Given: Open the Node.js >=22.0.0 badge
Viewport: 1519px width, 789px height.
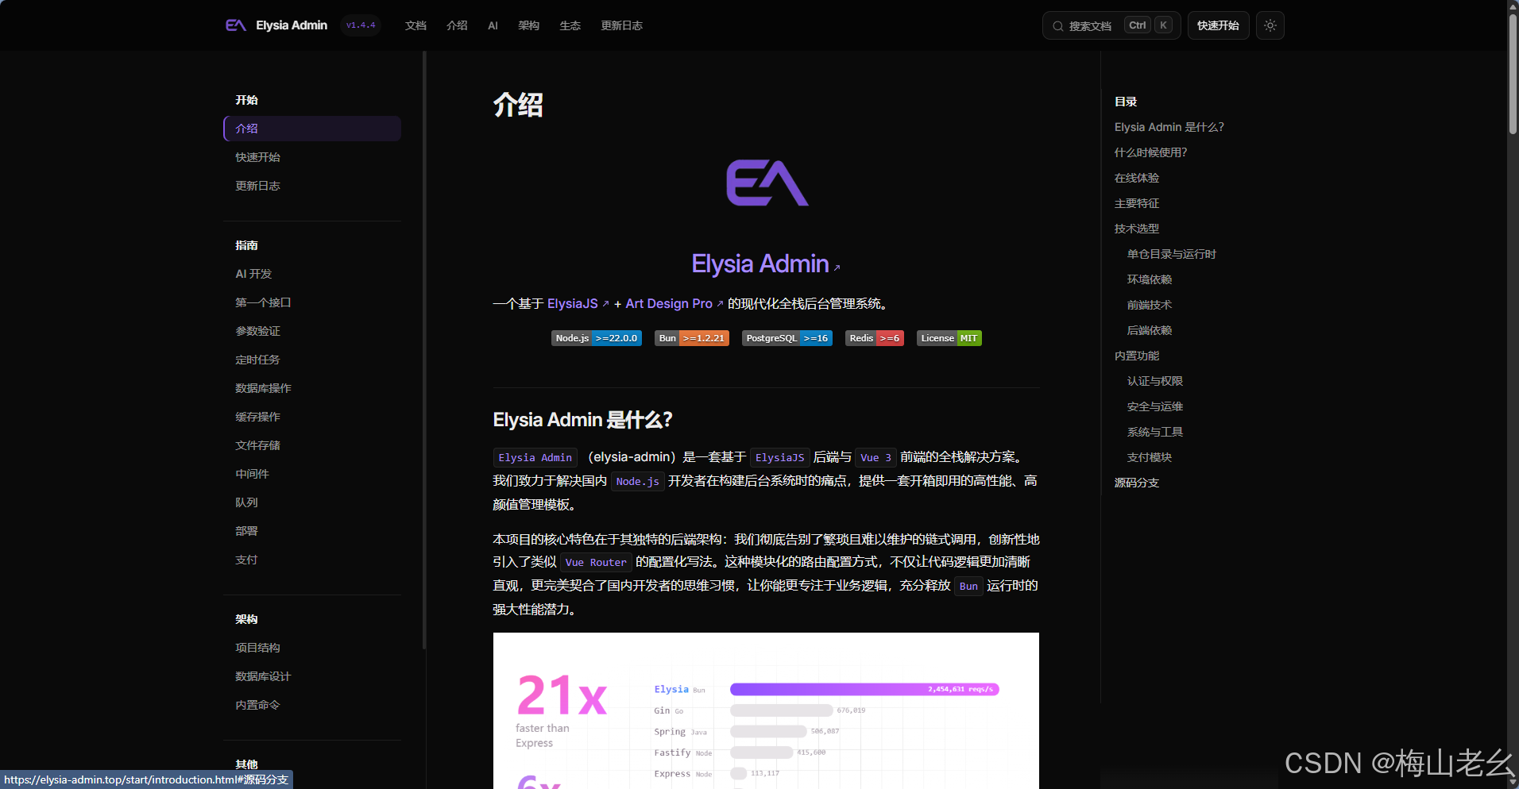Looking at the screenshot, I should (x=597, y=338).
